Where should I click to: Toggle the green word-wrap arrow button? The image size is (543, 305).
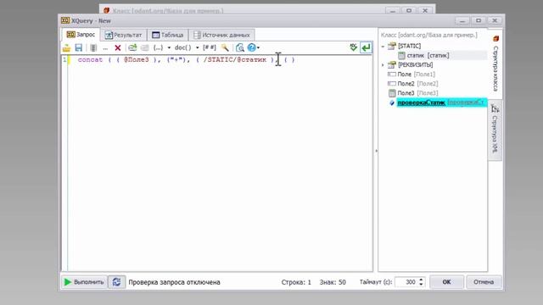366,47
